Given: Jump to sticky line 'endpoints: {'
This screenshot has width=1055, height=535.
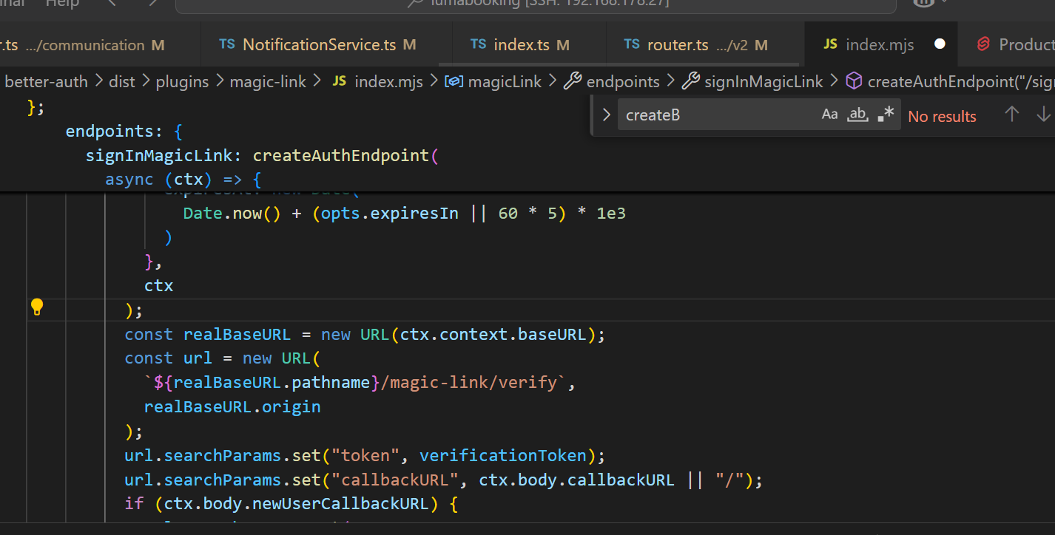Looking at the screenshot, I should click(x=124, y=132).
